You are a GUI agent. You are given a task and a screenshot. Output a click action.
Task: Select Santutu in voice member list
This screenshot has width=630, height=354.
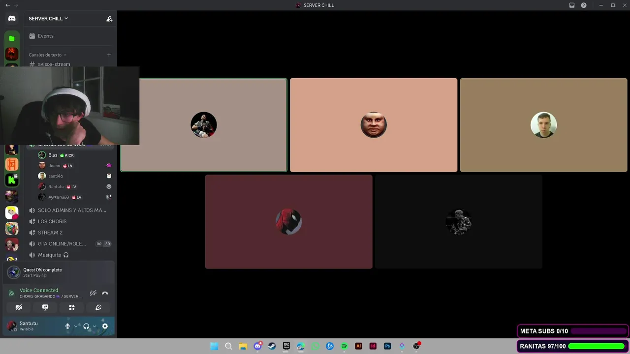75,187
